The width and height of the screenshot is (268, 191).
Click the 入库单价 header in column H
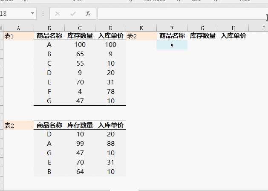tap(233, 36)
